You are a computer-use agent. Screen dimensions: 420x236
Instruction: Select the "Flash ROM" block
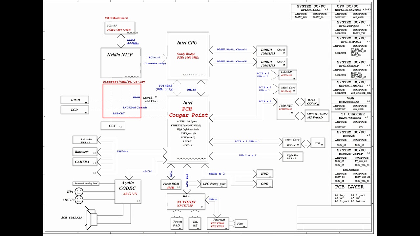(171, 186)
